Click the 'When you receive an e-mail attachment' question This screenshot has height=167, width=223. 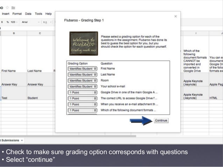pos(129,104)
